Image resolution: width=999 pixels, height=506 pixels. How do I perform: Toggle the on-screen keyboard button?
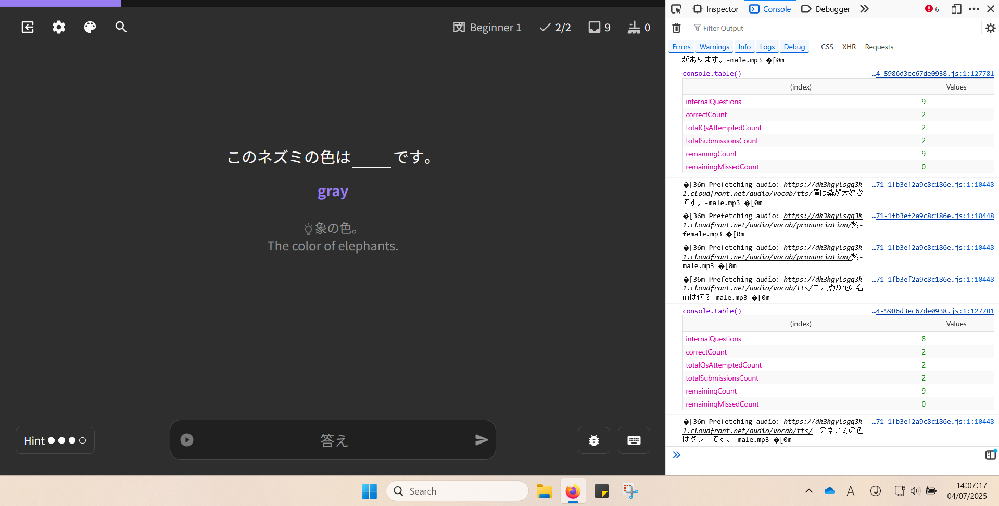point(634,440)
